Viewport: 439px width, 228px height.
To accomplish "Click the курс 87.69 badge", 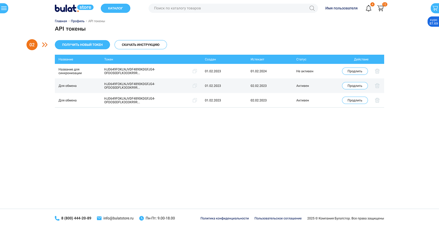I will click(433, 22).
